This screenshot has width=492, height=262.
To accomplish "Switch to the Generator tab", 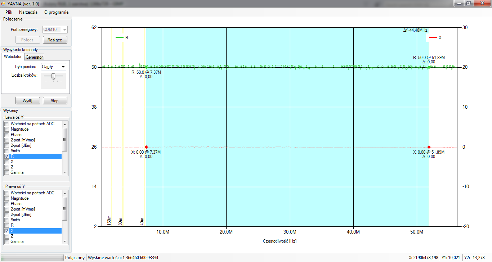I will point(34,57).
